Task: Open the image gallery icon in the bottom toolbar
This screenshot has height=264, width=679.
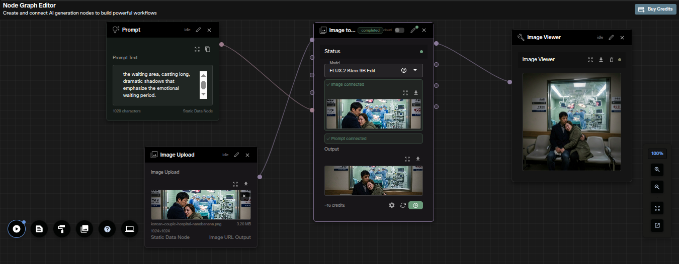Action: [x=84, y=229]
